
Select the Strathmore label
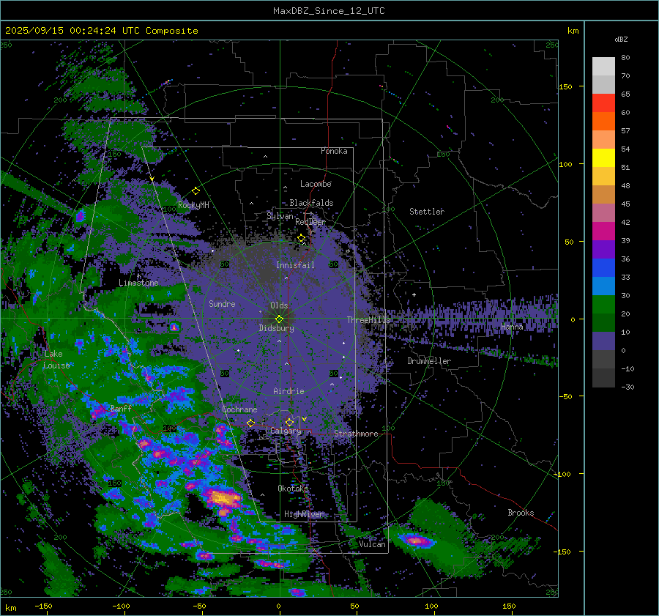(x=356, y=434)
